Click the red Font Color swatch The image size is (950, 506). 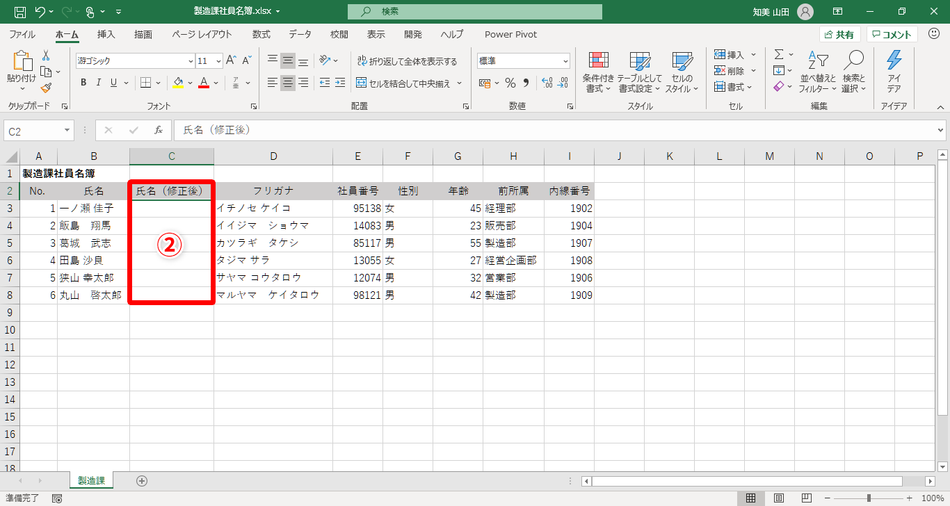click(204, 83)
